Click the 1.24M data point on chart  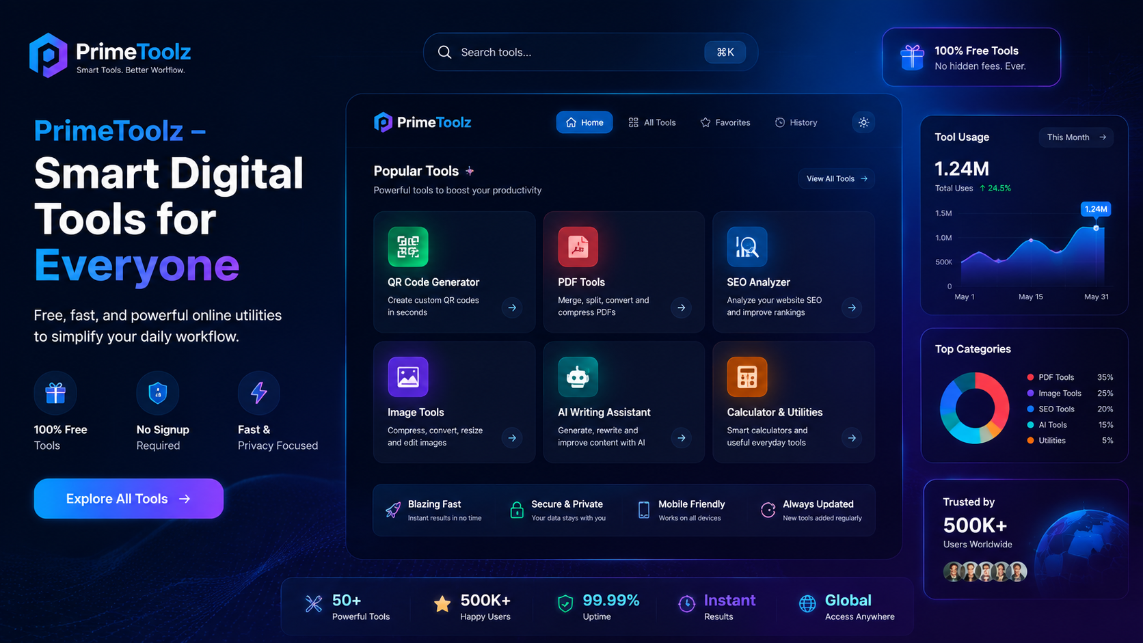click(x=1096, y=228)
